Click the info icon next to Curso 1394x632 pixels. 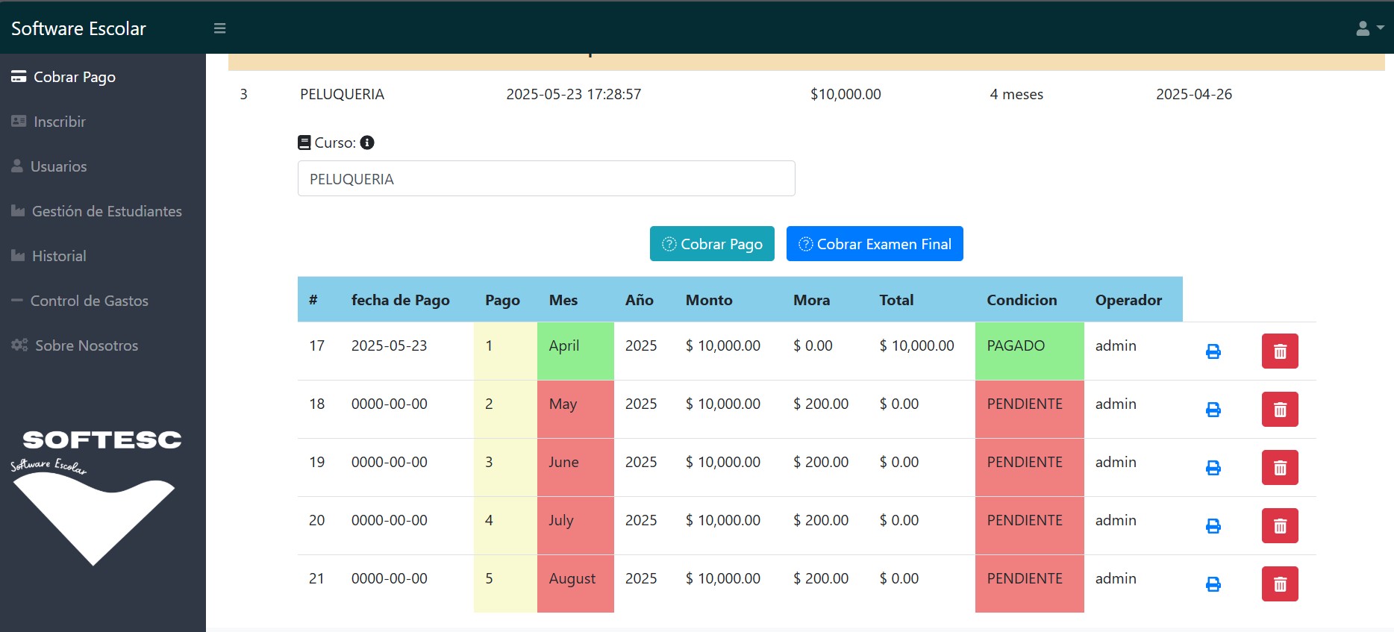tap(367, 143)
